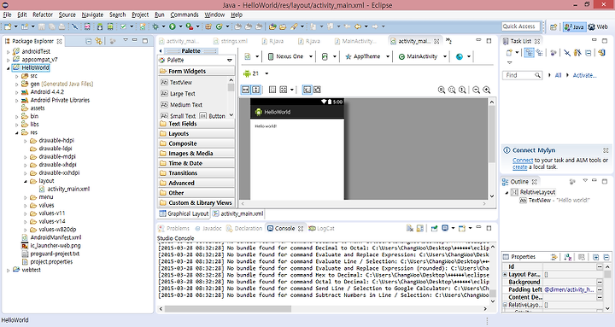This screenshot has height=327, width=615.
Task: Toggle Scroll Lock in Console toolbar
Action: coord(420,228)
